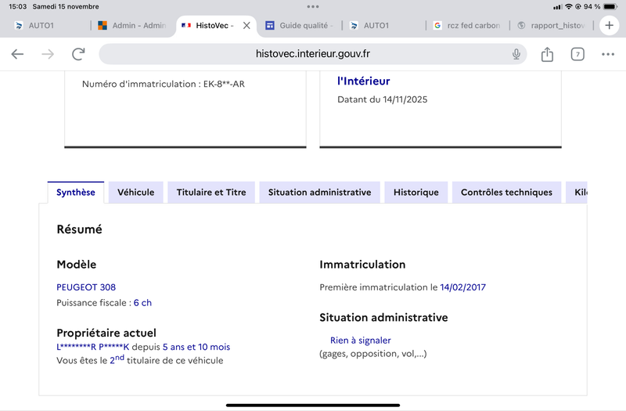Tap the histovec.interieur.gouv.fr address bar
The height and width of the screenshot is (411, 626).
pyautogui.click(x=313, y=54)
